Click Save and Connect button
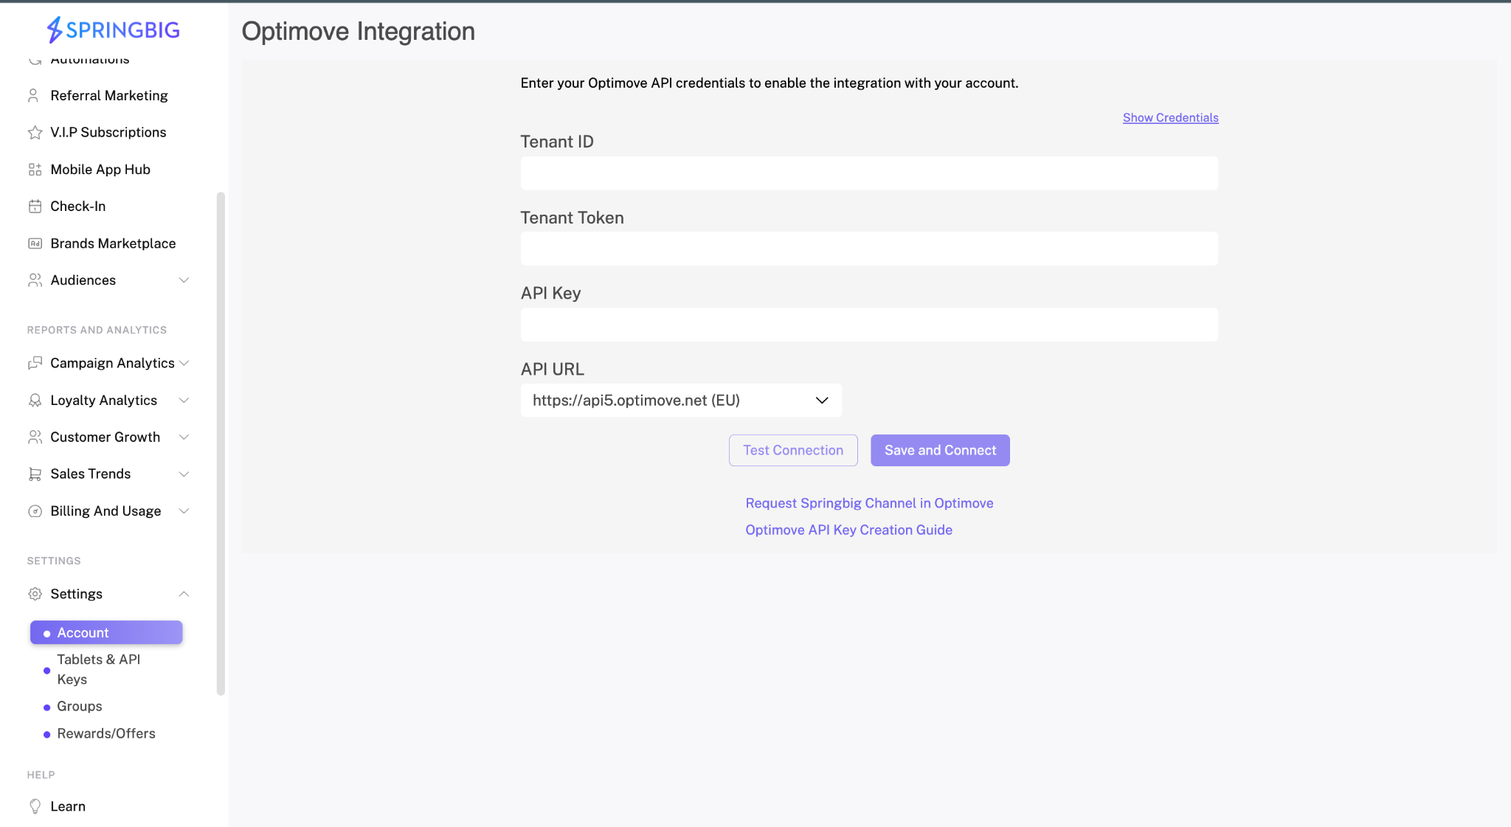1511x827 pixels. click(940, 450)
